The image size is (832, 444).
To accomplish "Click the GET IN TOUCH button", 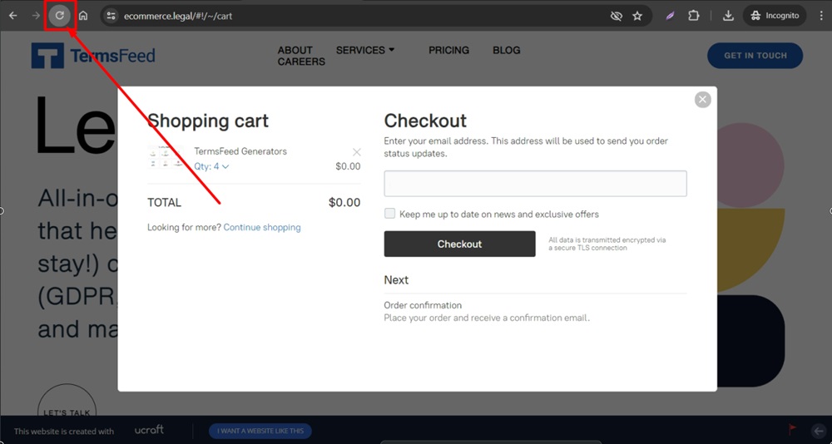I will pyautogui.click(x=755, y=56).
